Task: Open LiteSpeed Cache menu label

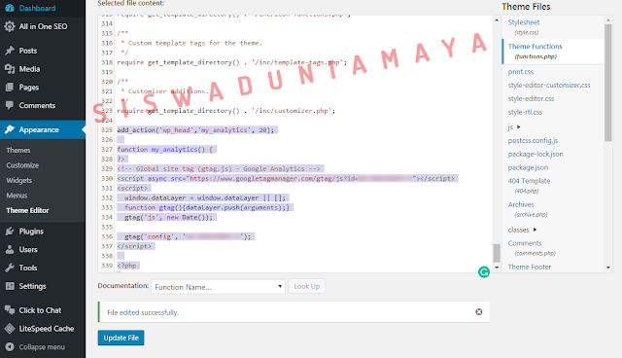Action: (47, 329)
